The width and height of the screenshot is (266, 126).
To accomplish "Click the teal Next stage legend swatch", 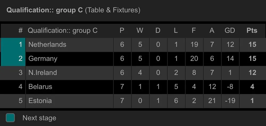I will 10,118.
